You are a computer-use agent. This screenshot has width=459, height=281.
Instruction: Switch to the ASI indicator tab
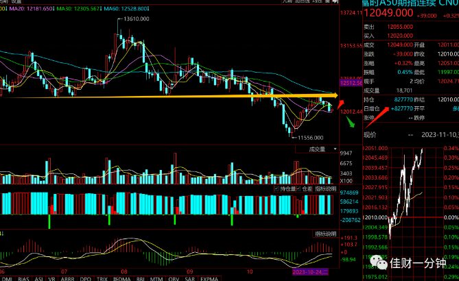point(38,279)
